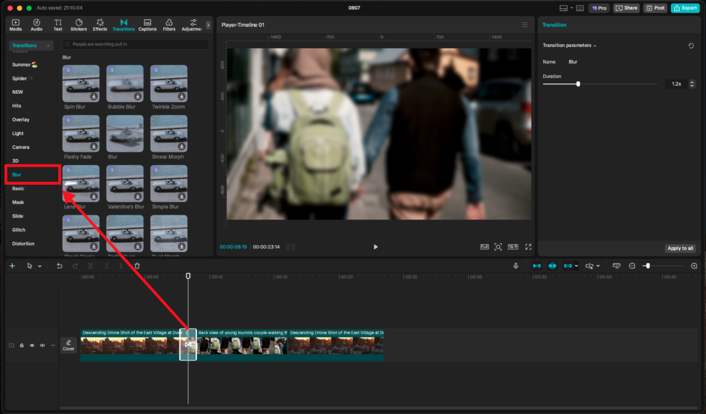
Task: Click the Export button
Action: [685, 8]
